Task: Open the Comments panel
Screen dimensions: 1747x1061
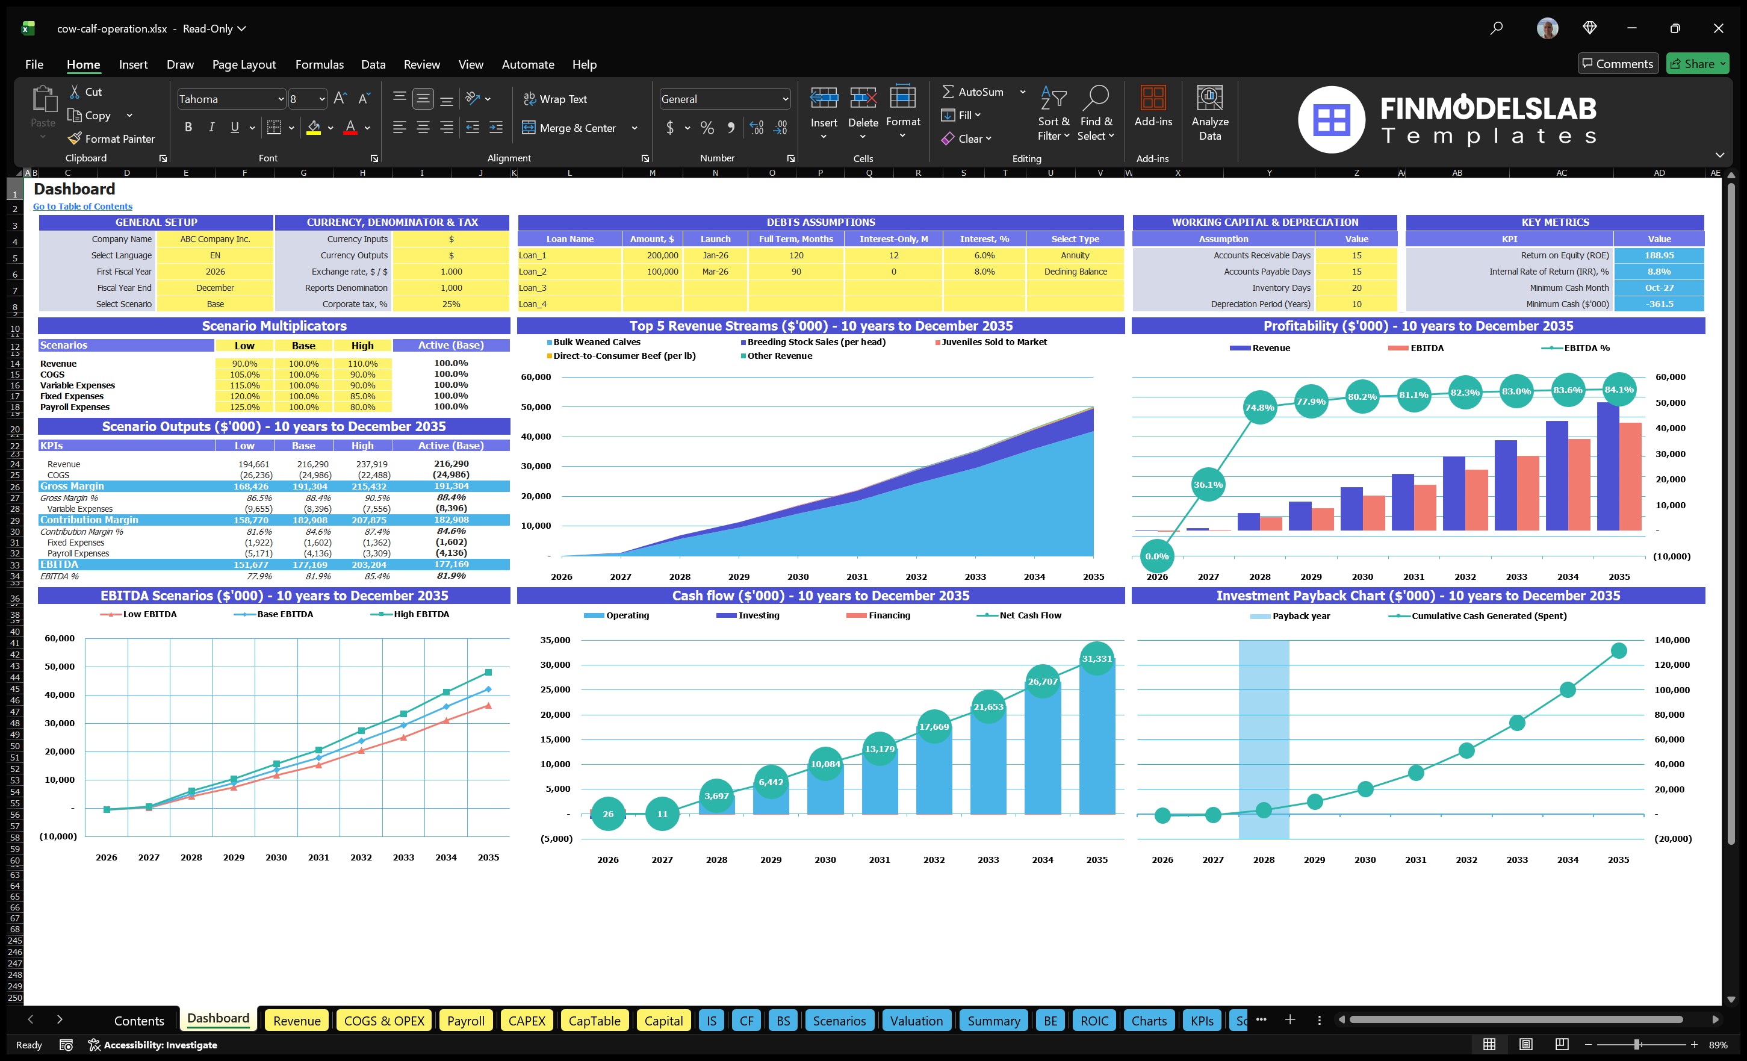Action: pos(1618,63)
